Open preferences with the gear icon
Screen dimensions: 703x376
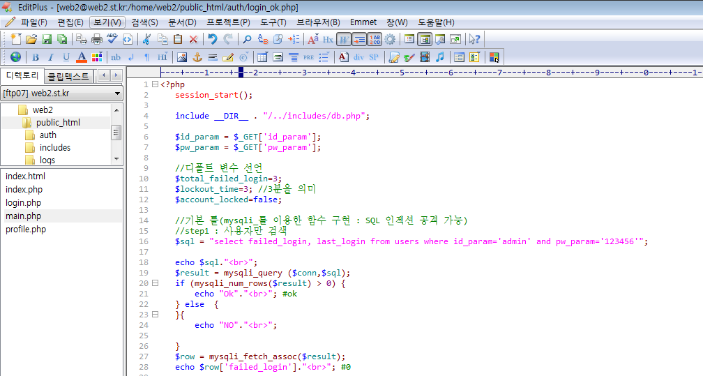tap(390, 40)
